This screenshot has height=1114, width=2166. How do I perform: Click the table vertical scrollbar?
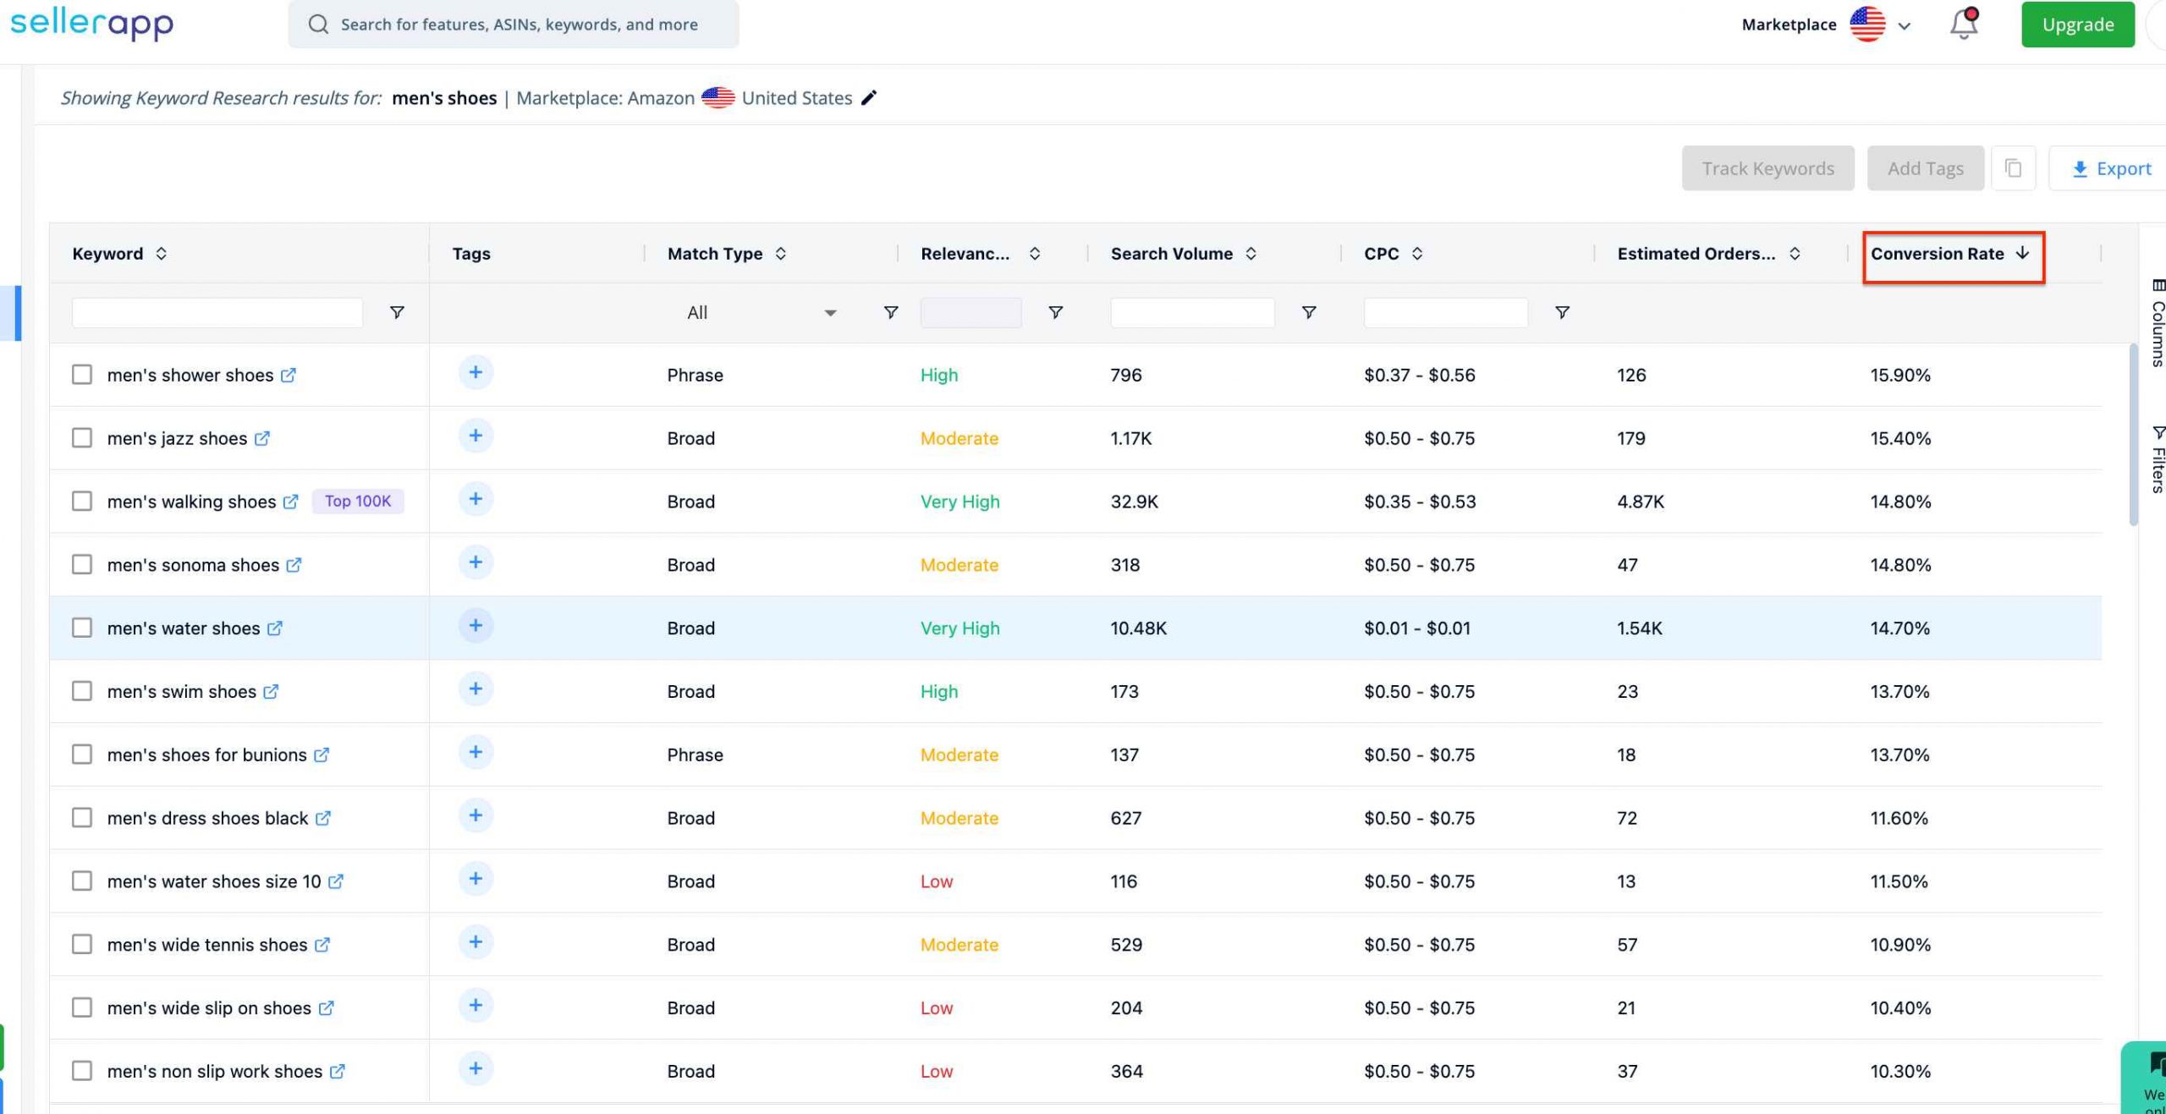click(x=2133, y=435)
